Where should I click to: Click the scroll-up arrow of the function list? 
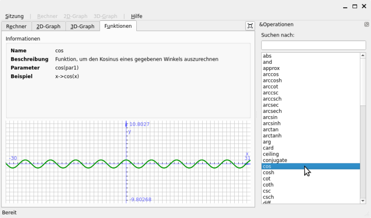[363, 56]
